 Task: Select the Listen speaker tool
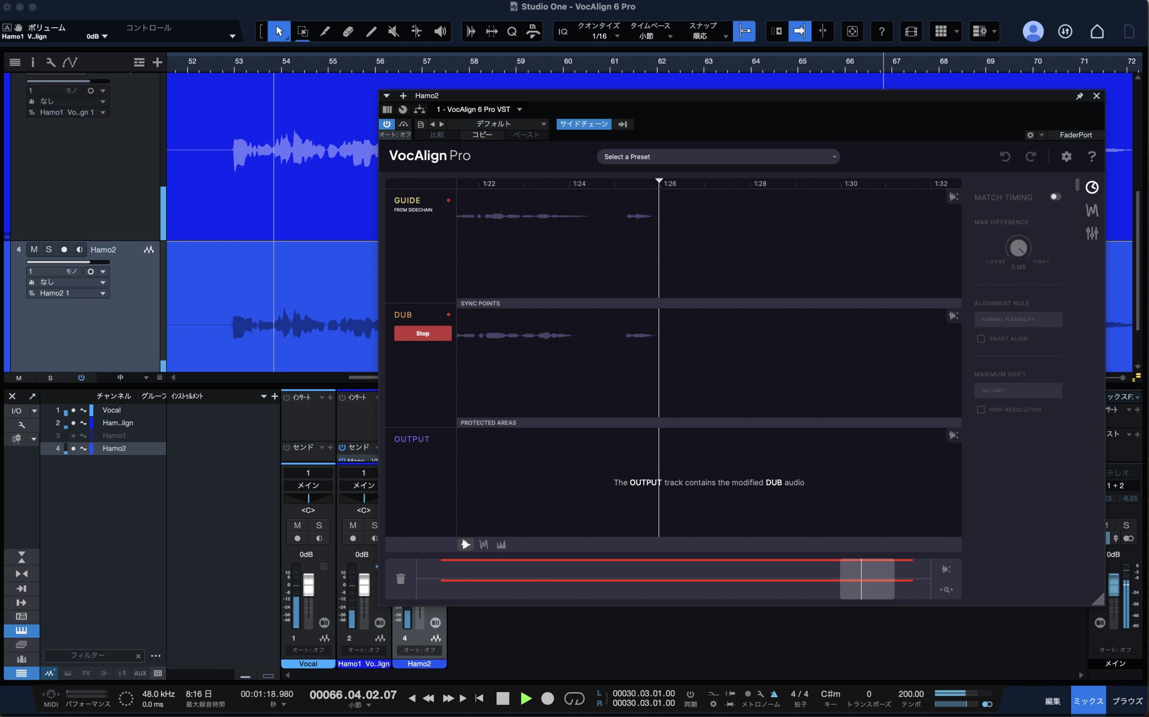point(439,31)
